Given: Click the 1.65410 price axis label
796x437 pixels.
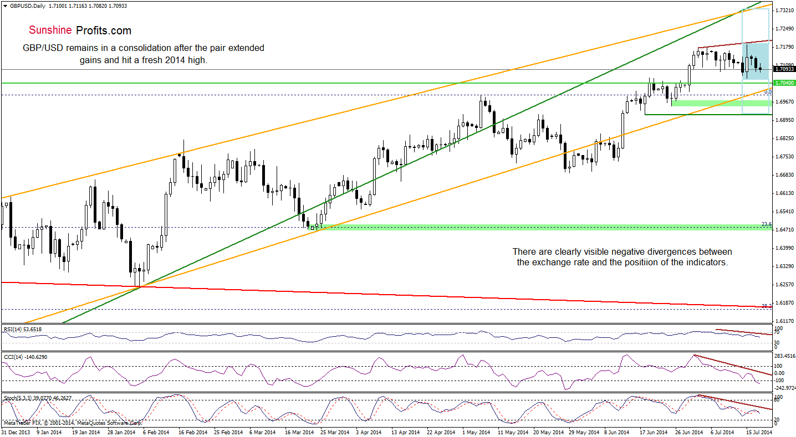Looking at the screenshot, I should (x=784, y=212).
